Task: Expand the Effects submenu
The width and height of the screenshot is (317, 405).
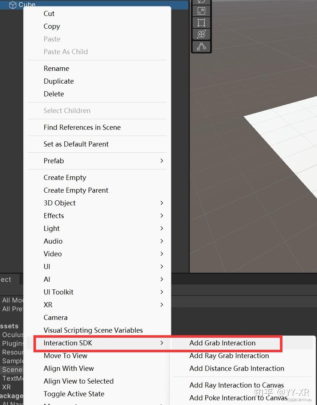Action: tap(54, 216)
